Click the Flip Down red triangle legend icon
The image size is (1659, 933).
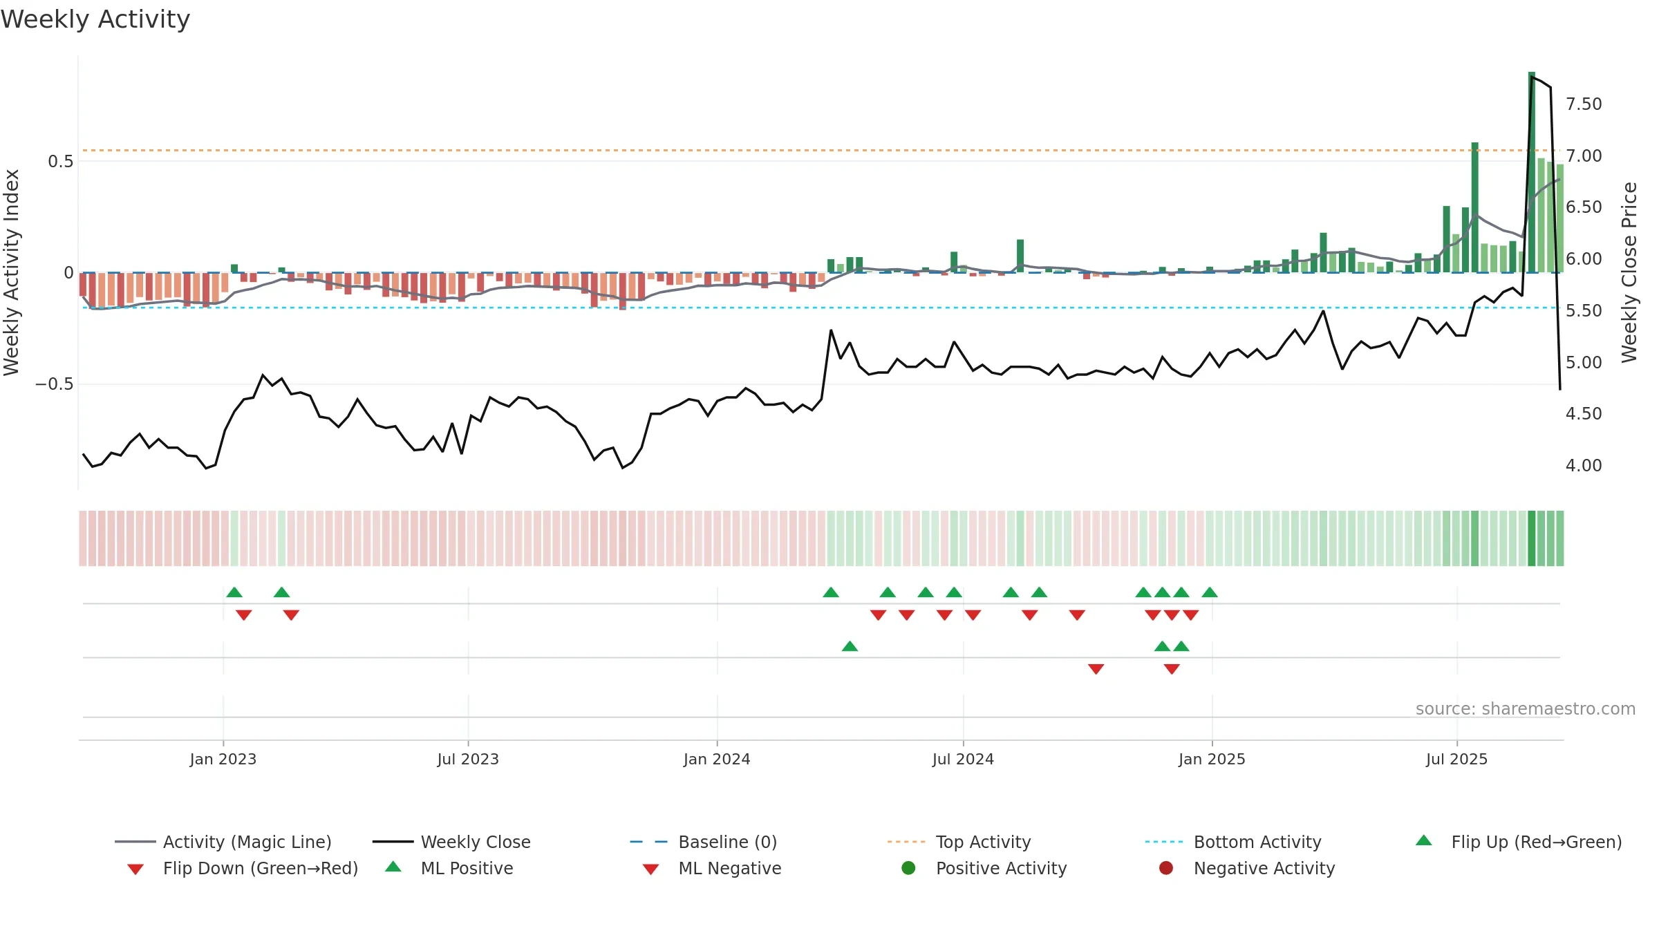[x=135, y=869]
